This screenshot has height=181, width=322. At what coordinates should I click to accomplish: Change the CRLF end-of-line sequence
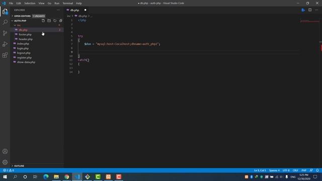click(295, 170)
